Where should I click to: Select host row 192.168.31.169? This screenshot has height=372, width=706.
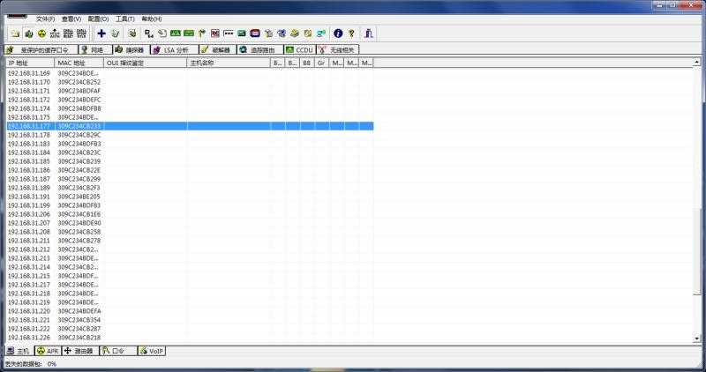point(190,73)
